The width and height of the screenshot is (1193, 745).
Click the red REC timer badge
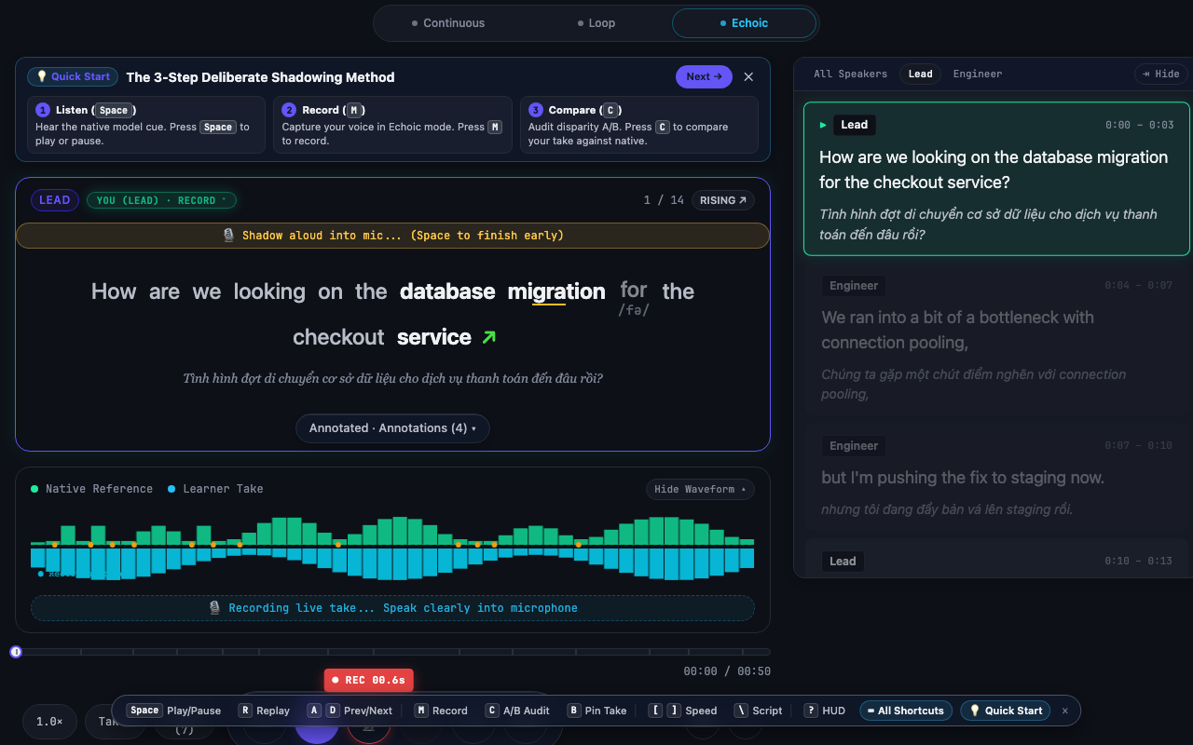pyautogui.click(x=368, y=681)
